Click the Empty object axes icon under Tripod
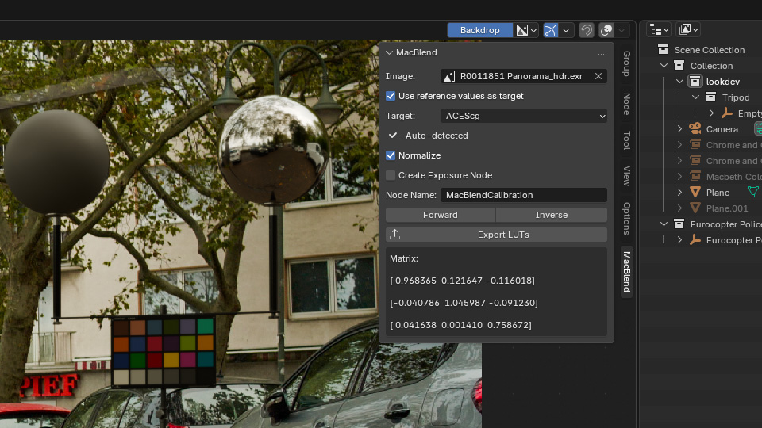Screen dimensions: 762x428 point(727,113)
